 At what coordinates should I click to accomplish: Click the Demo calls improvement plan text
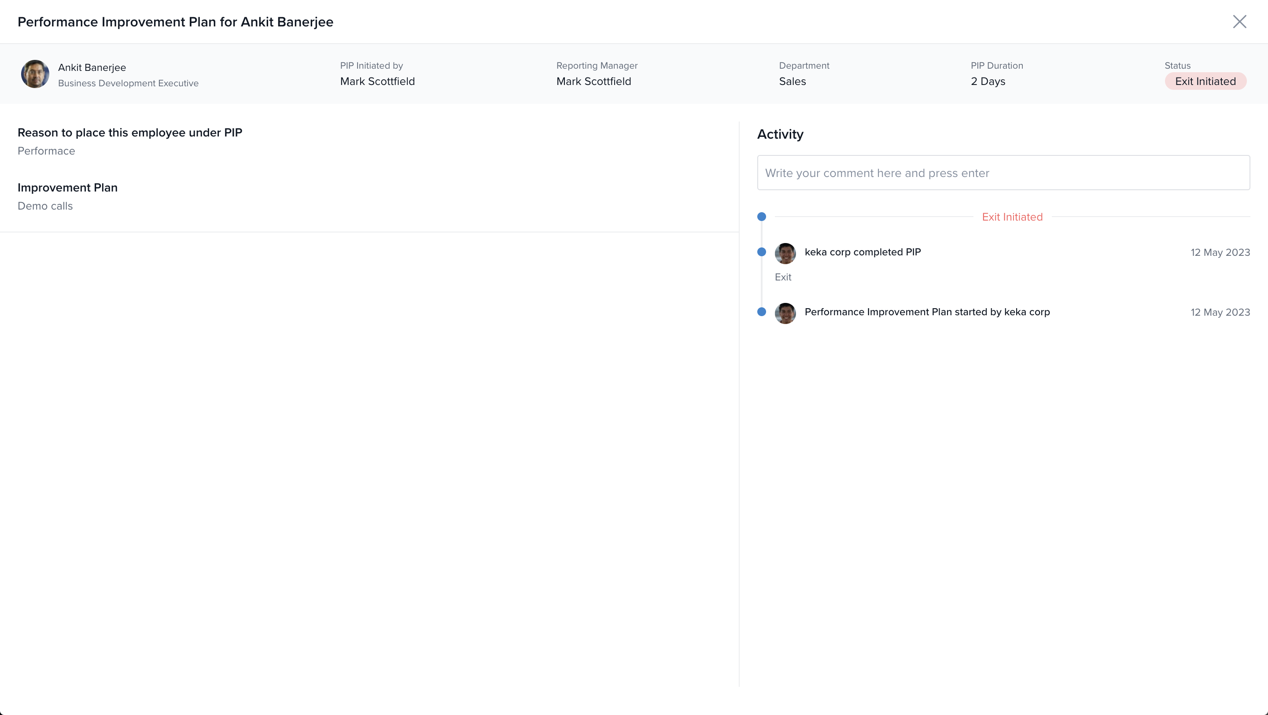(x=45, y=206)
